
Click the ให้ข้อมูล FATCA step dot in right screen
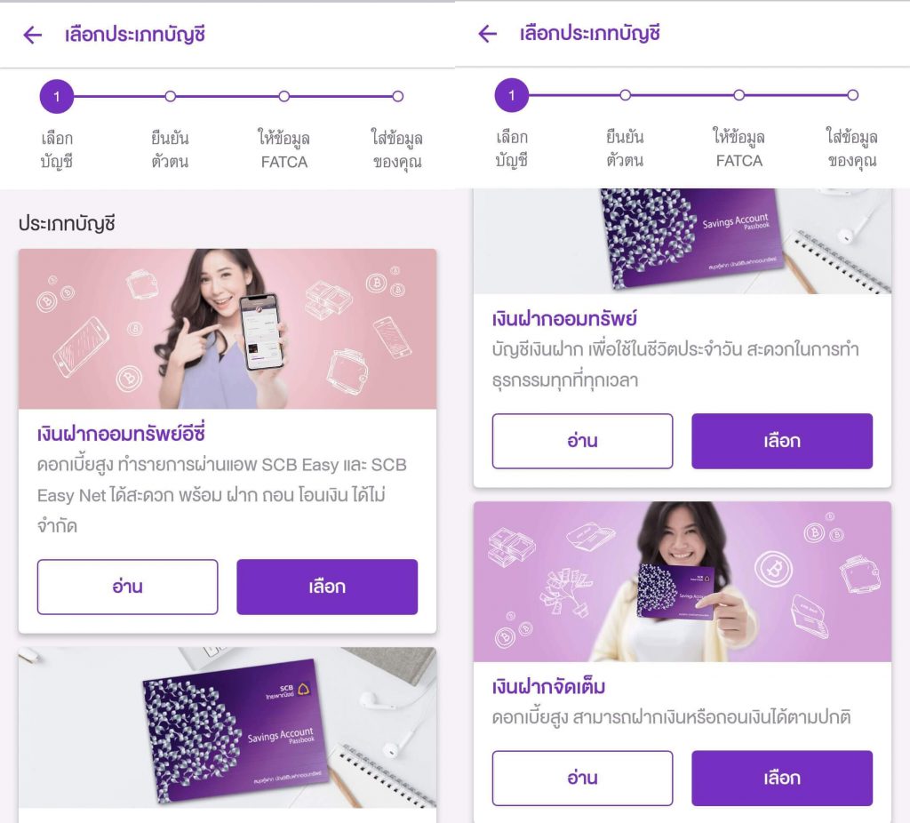738,95
